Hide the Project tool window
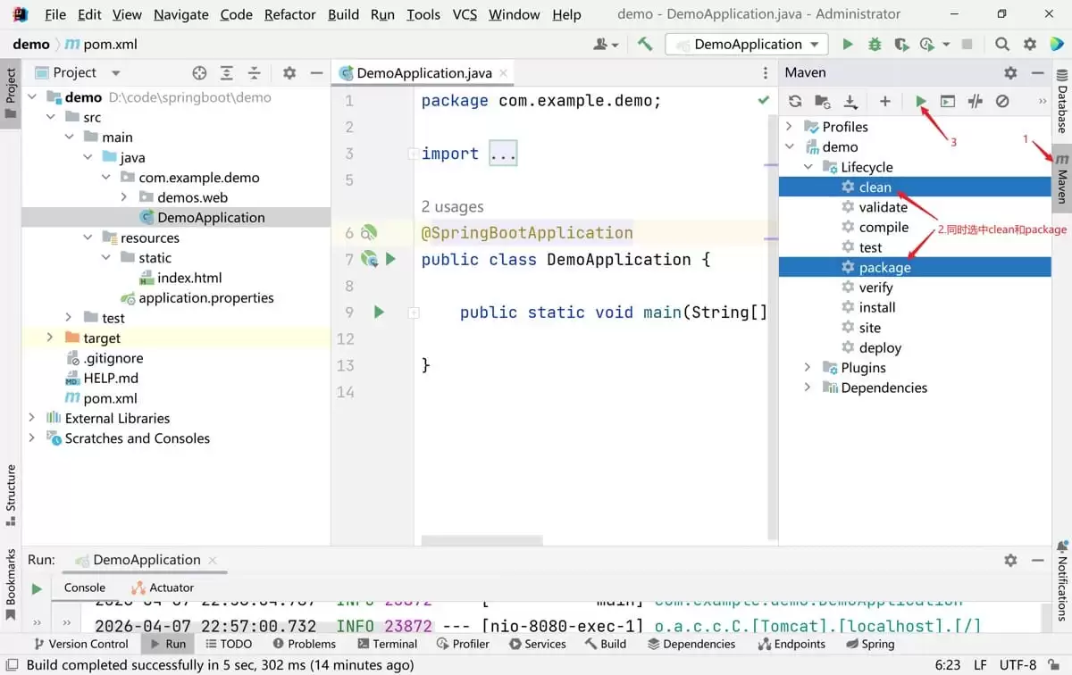Image resolution: width=1072 pixels, height=675 pixels. click(316, 73)
